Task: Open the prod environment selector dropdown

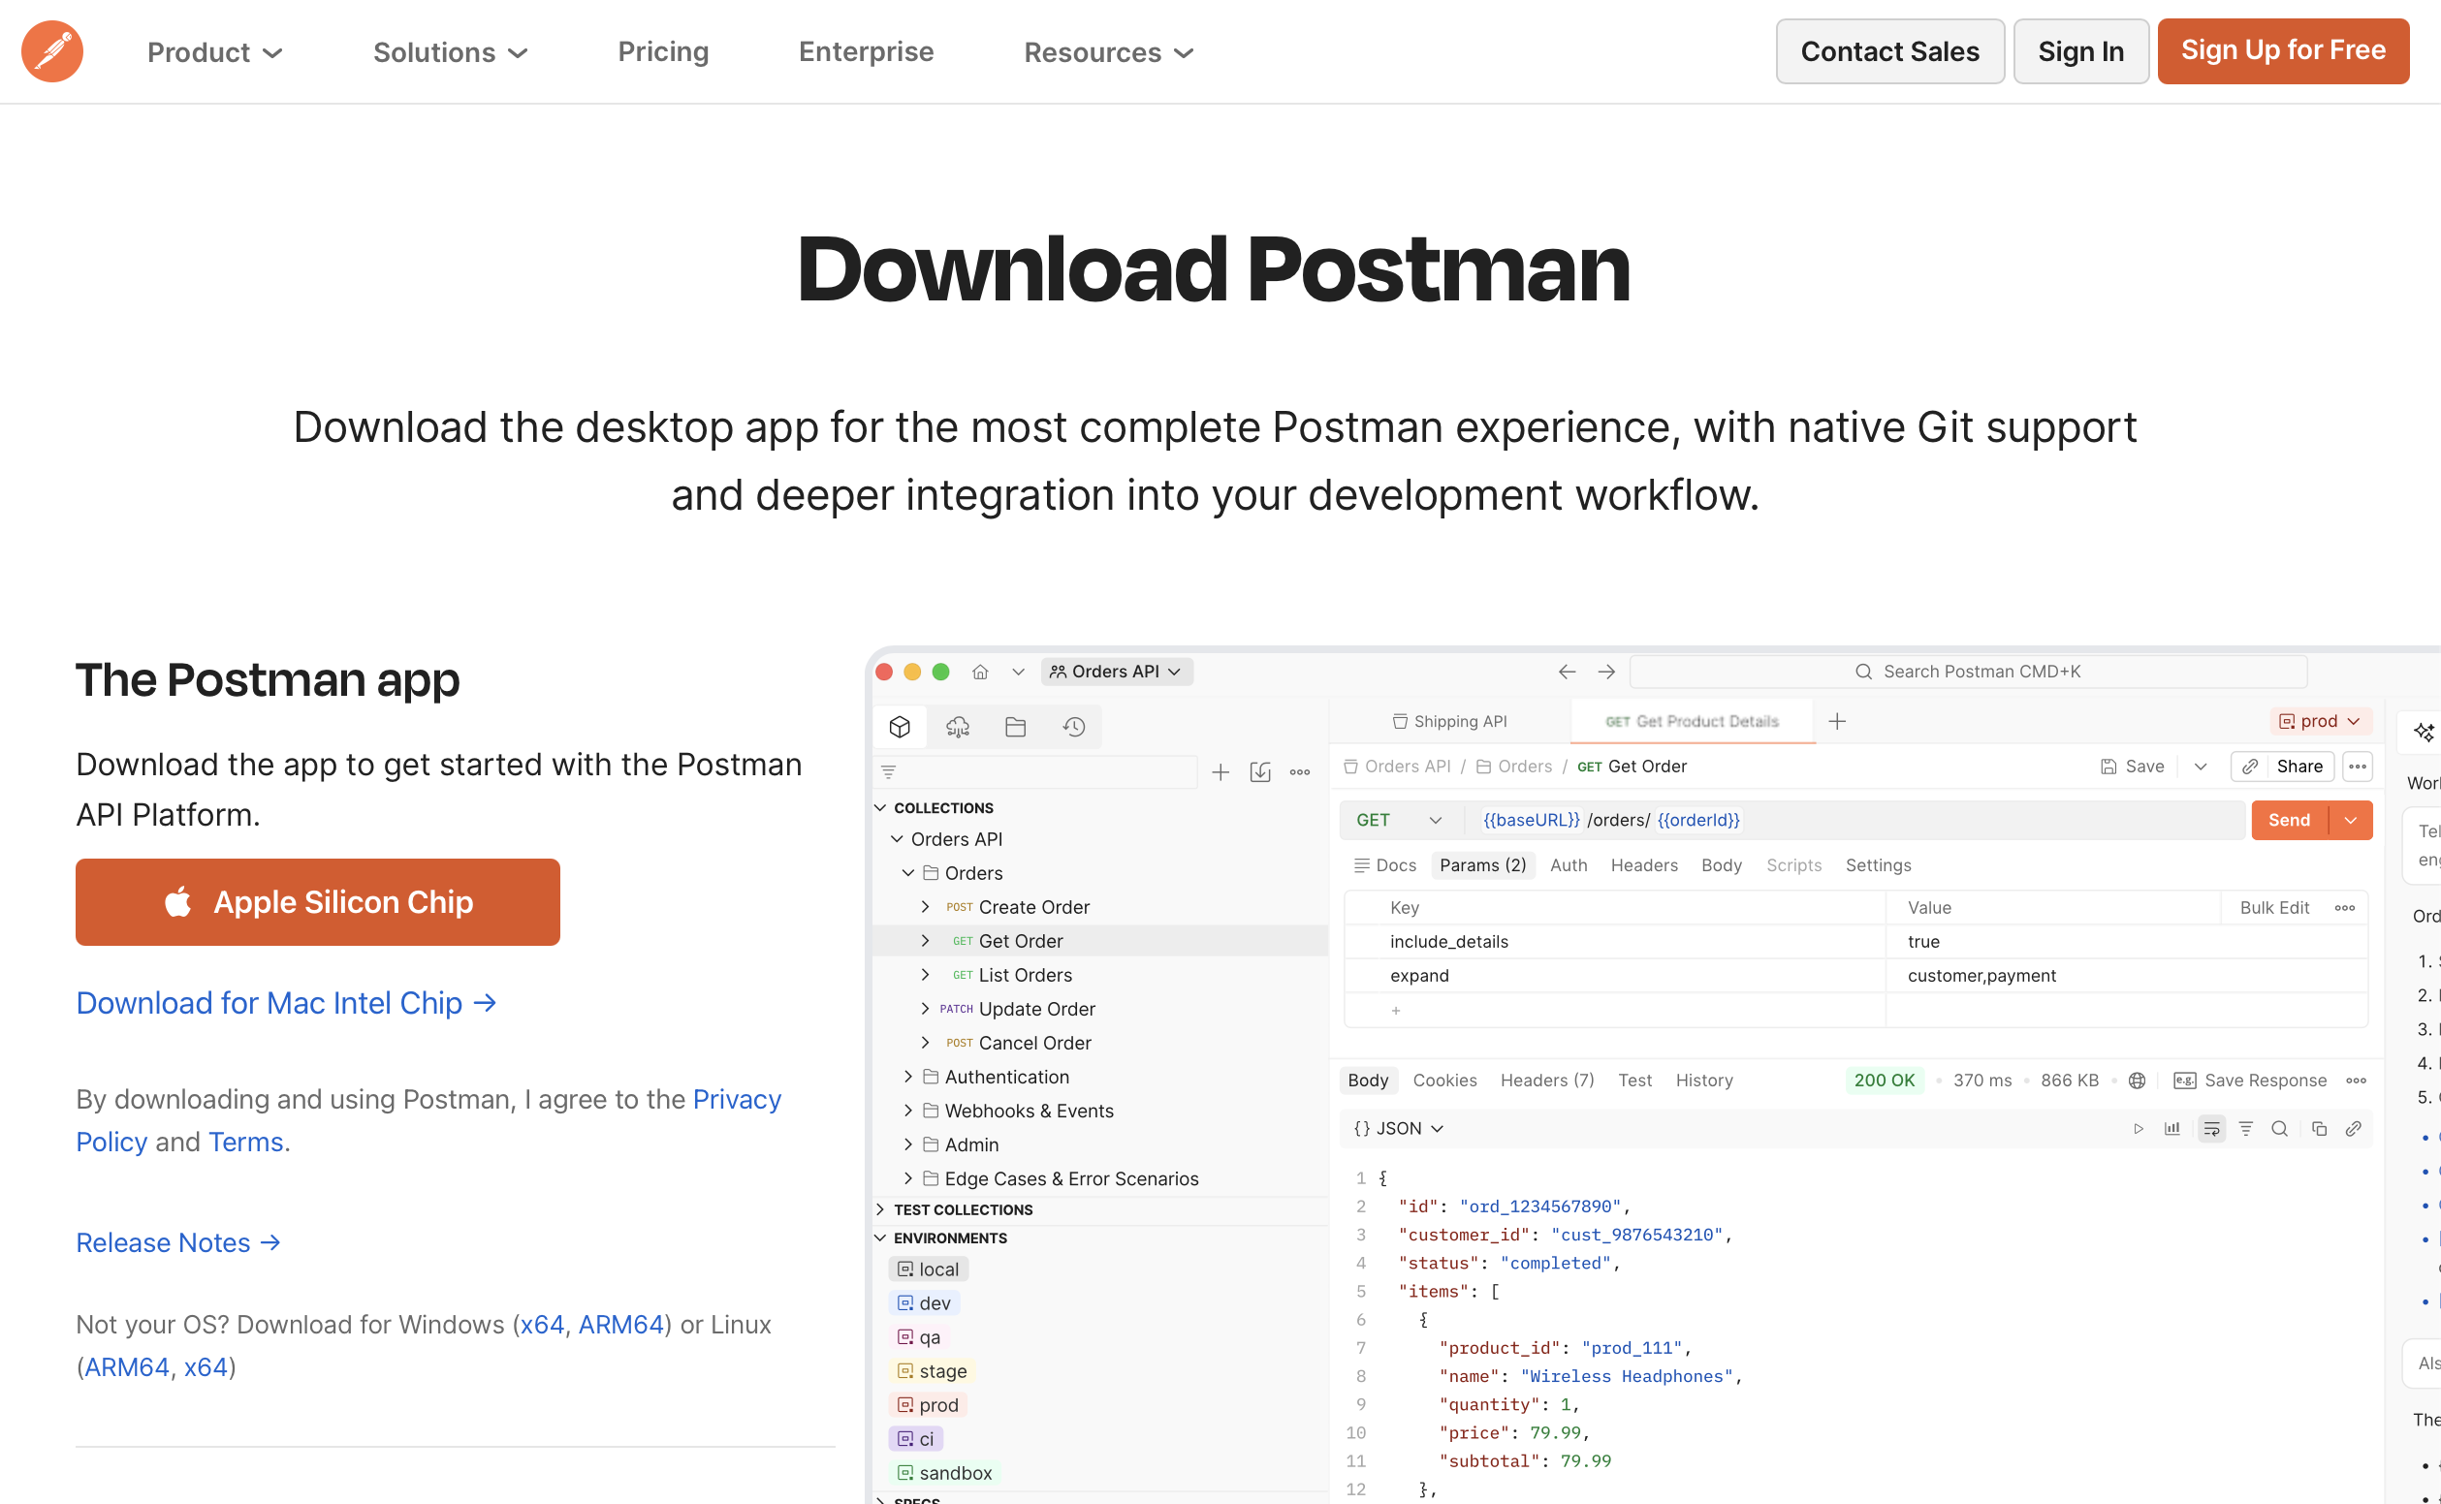Action: [2321, 721]
